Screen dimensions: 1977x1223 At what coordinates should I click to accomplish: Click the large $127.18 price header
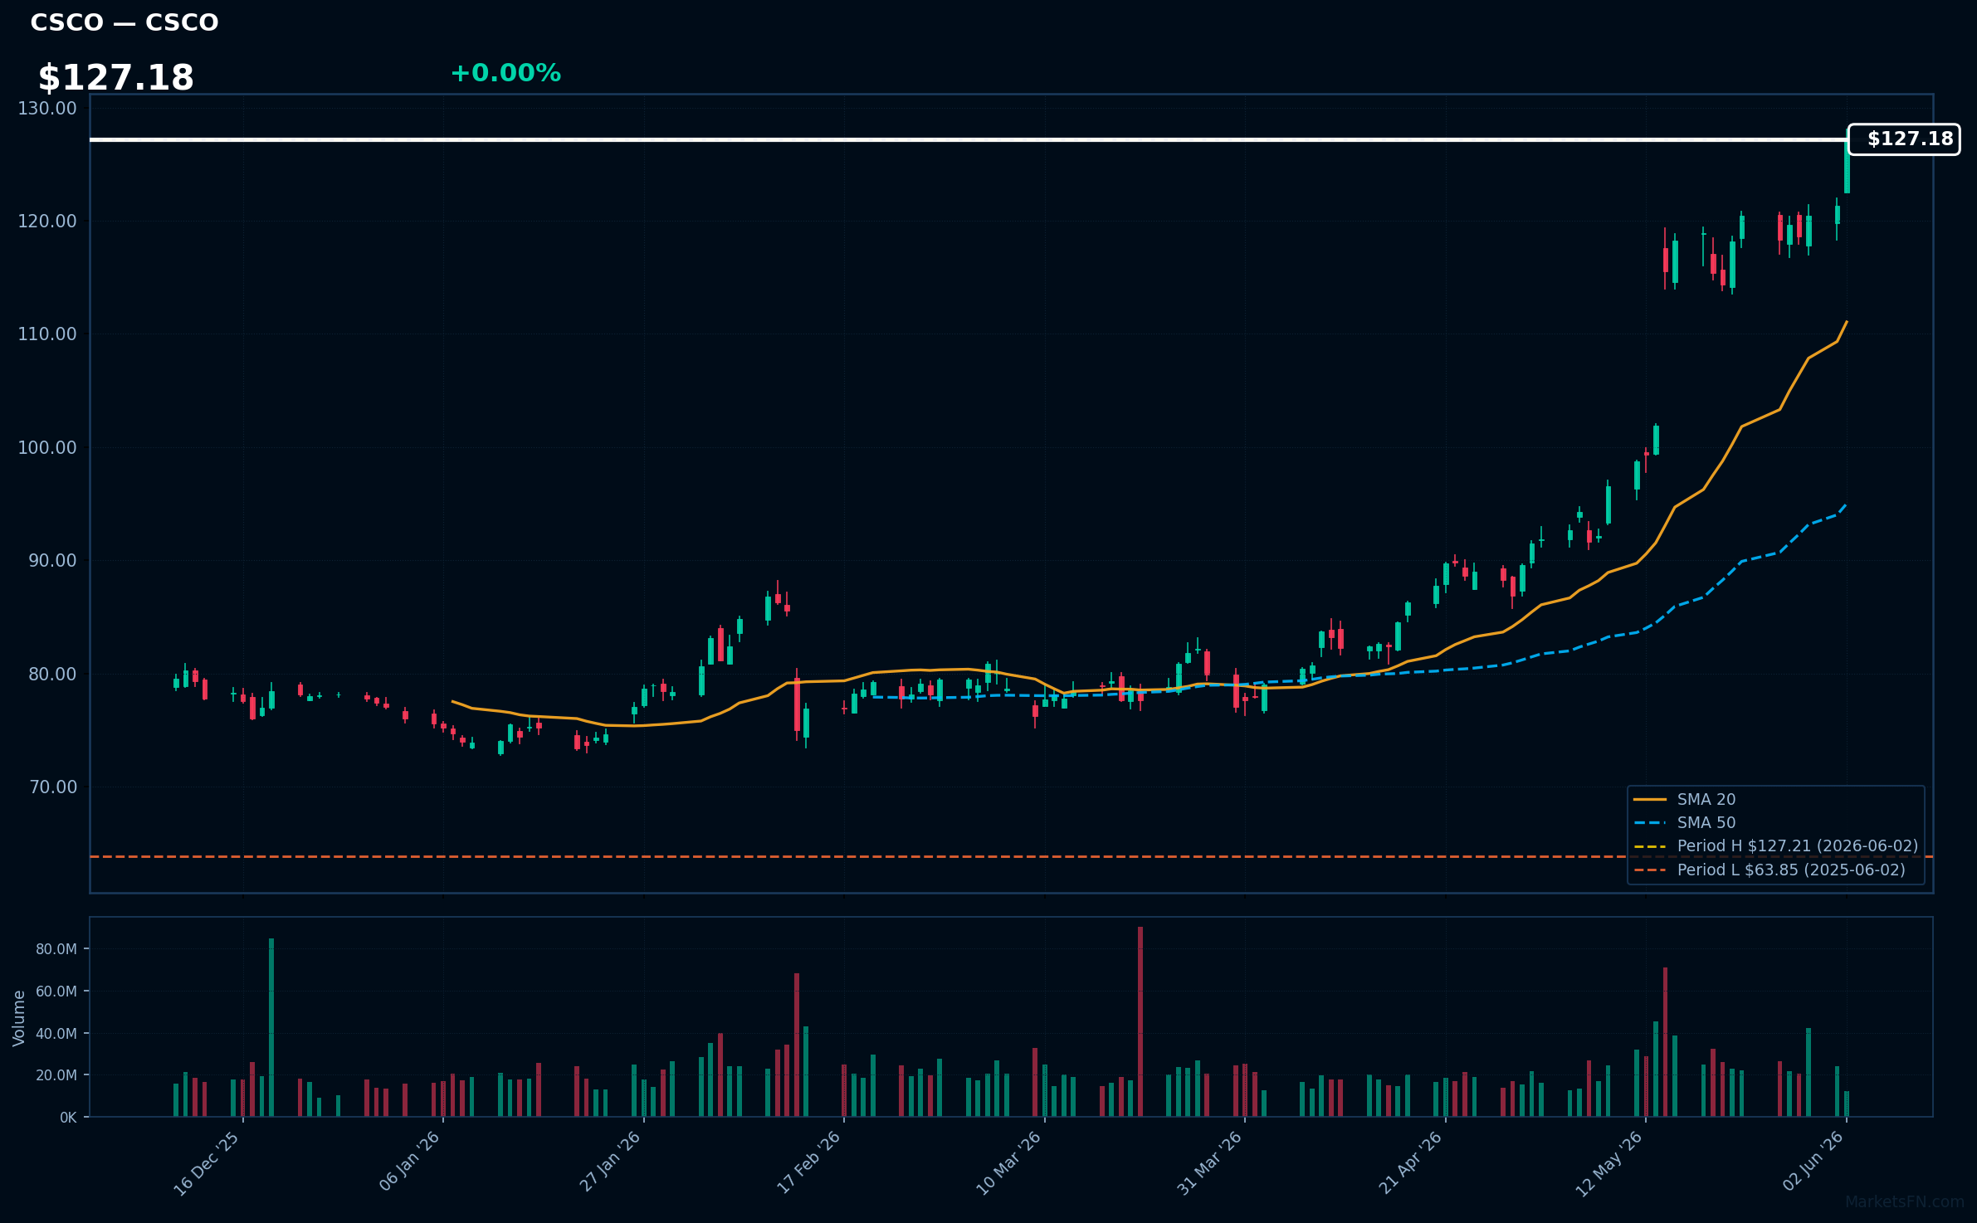115,78
